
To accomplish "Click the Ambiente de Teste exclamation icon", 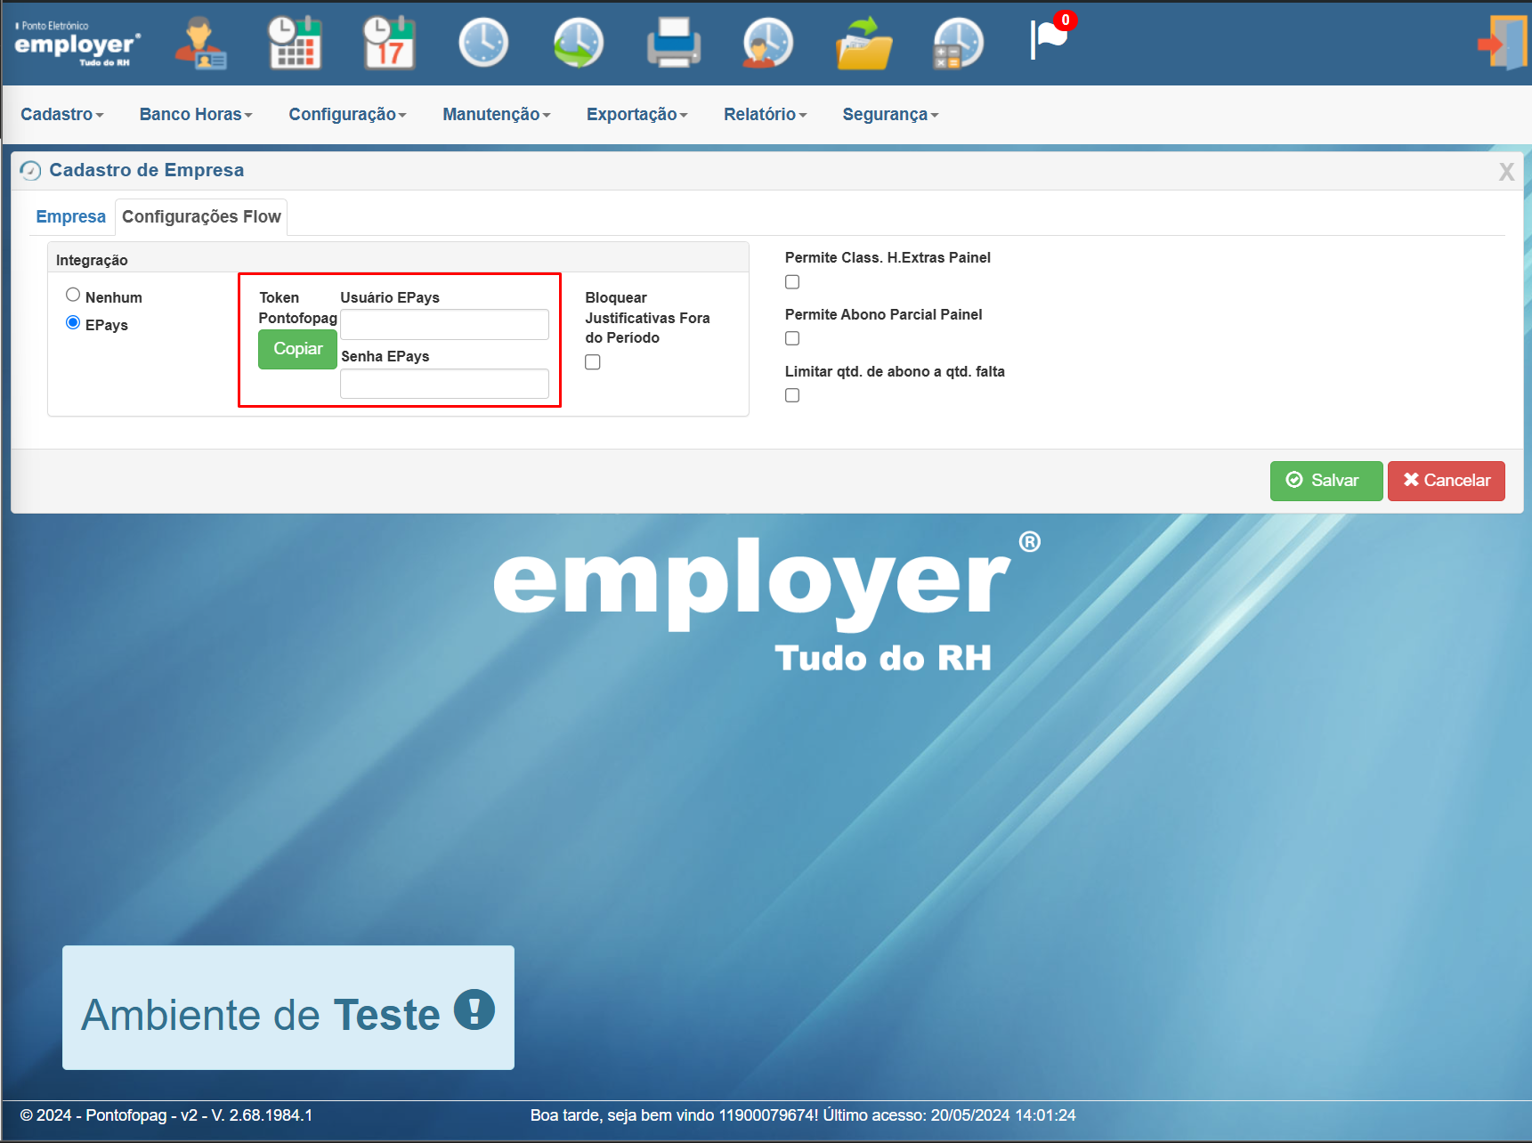I will (474, 1010).
